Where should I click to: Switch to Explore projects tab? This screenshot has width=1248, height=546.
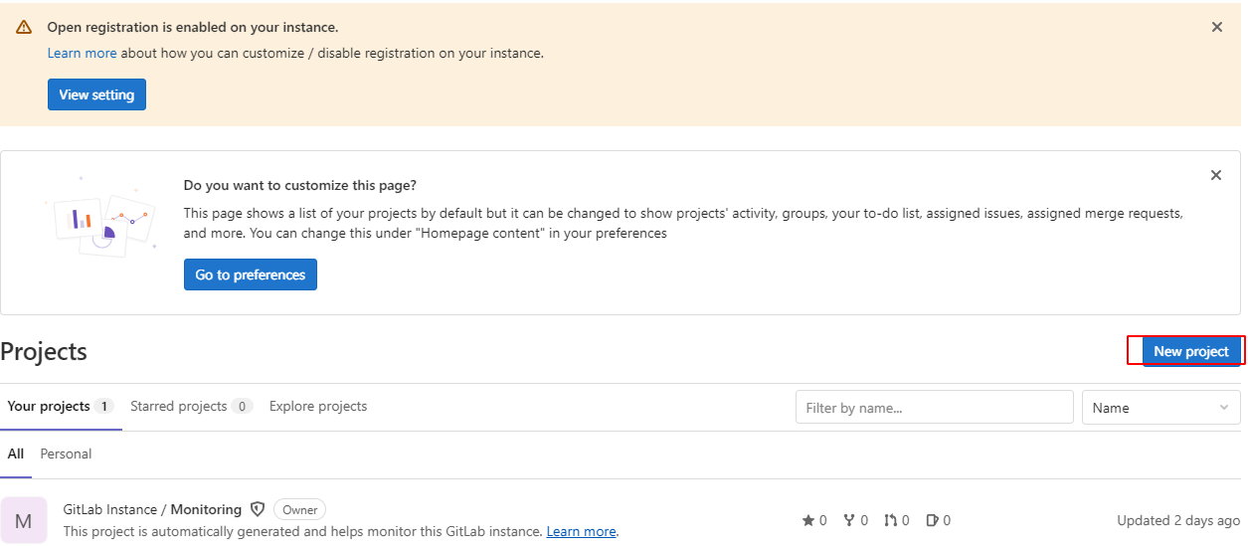[318, 406]
